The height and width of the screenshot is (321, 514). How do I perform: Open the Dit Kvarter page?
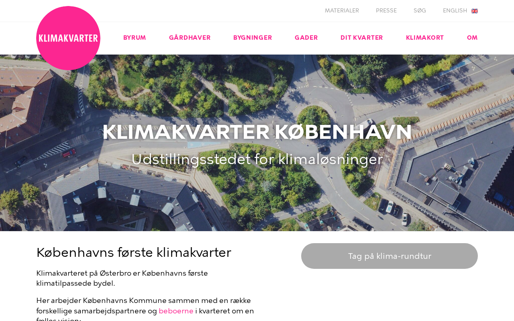[x=362, y=38]
